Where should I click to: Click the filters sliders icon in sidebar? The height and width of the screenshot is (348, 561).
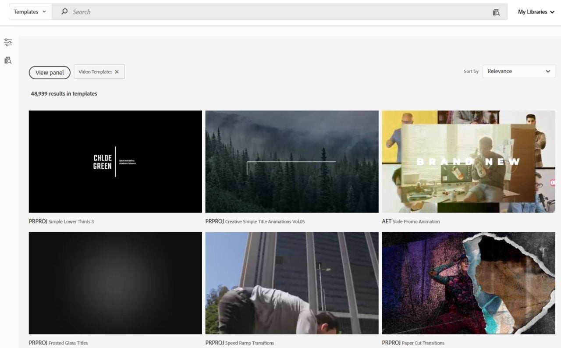click(x=8, y=43)
